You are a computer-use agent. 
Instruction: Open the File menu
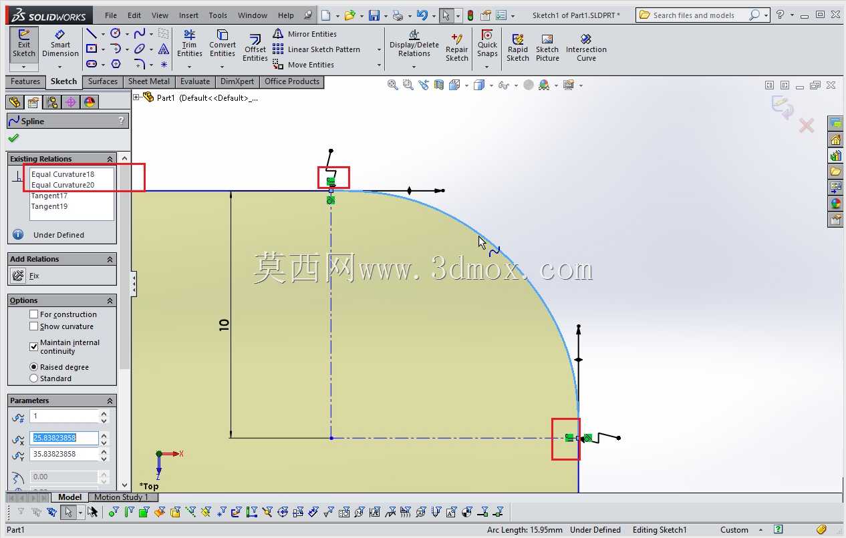[111, 15]
